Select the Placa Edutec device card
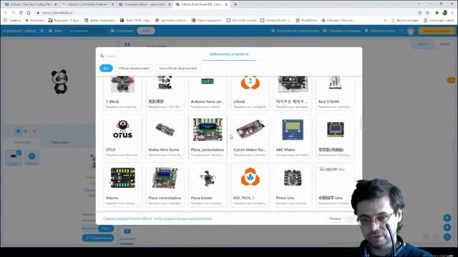Viewport: 458px width, 257px height. (208, 185)
